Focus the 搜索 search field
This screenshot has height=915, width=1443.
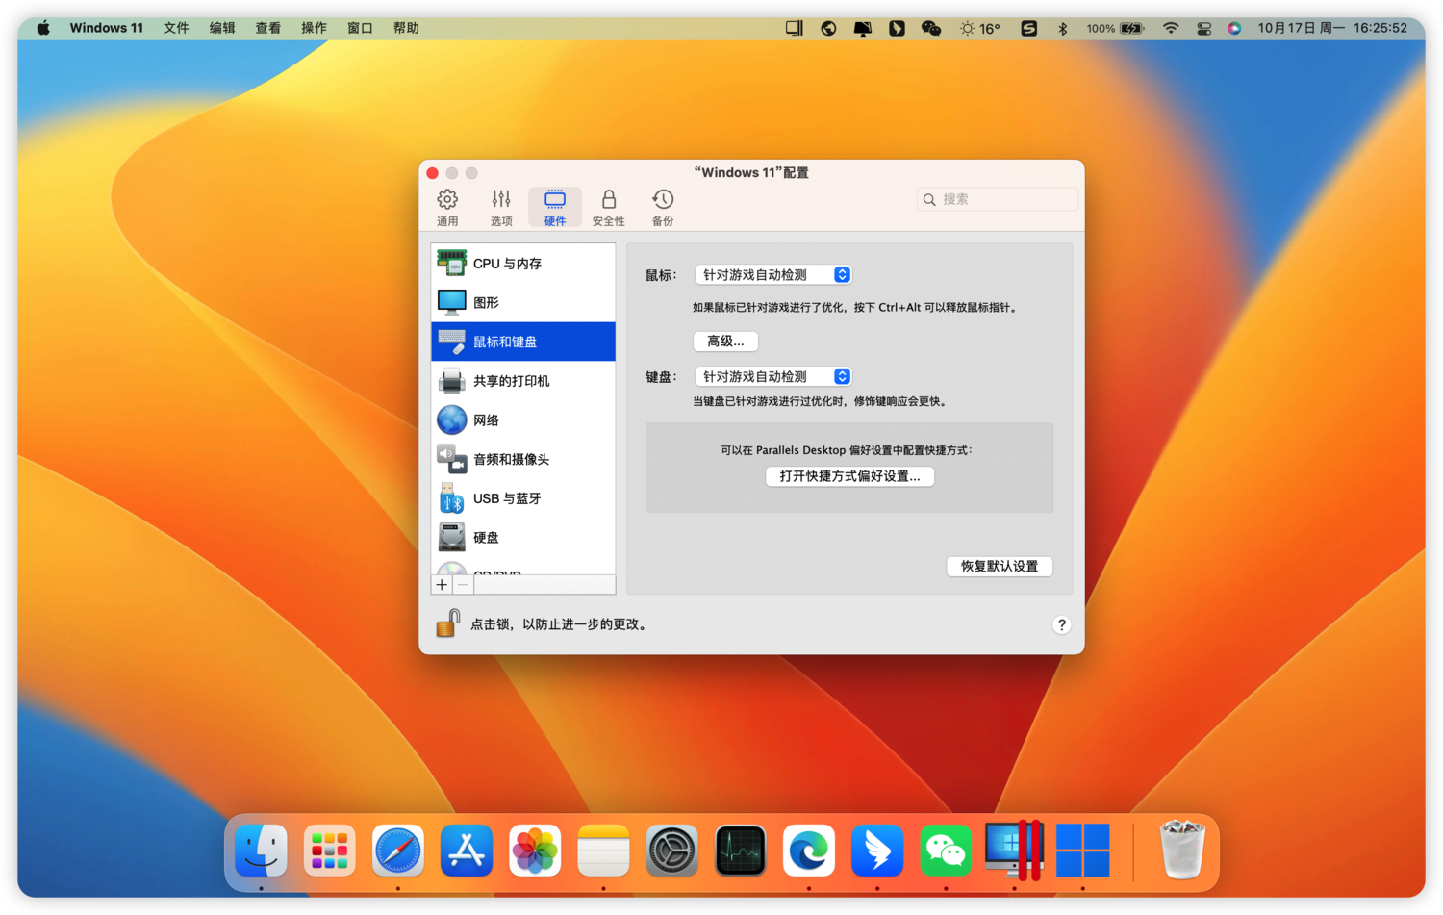click(998, 199)
